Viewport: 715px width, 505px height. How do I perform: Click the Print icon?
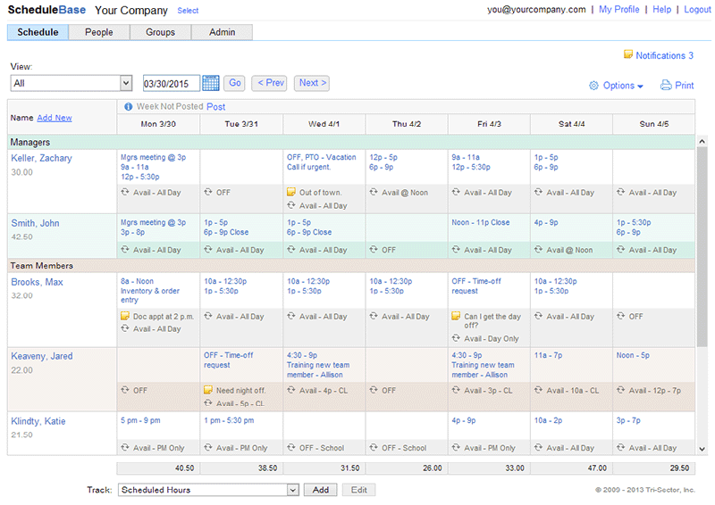[665, 86]
